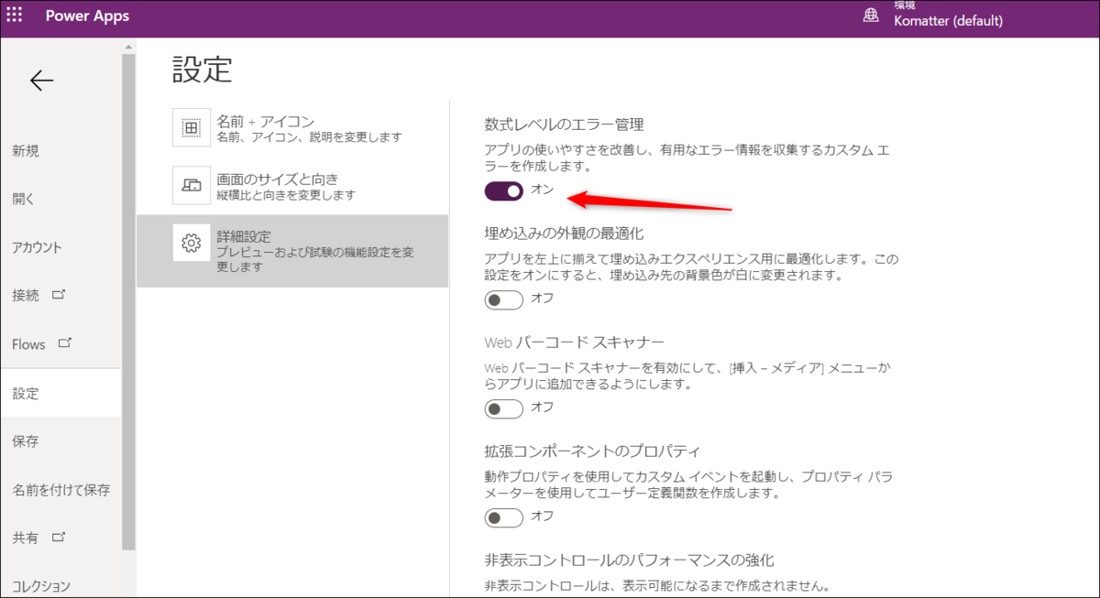The width and height of the screenshot is (1100, 598).
Task: Enable 拡張コンポーネントのプロパティ toggle
Action: [x=504, y=517]
